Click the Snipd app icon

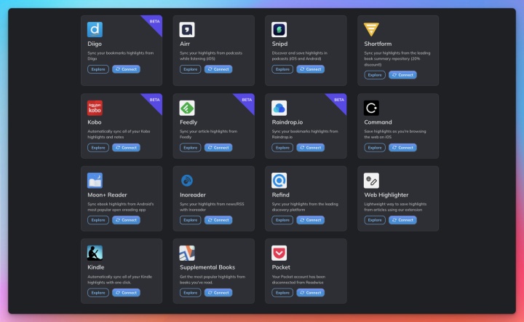click(279, 30)
